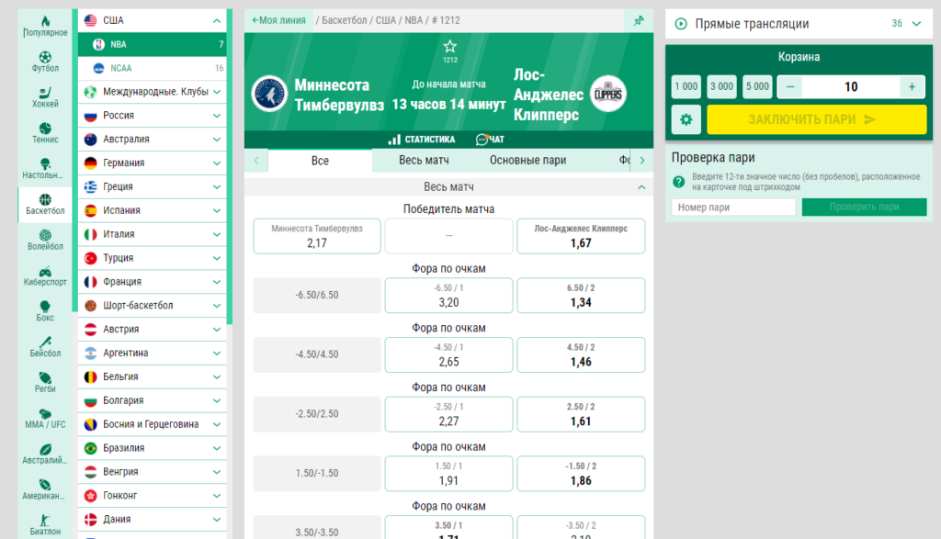Viewport: 941px width, 539px height.
Task: Expand the Греция category
Action: point(217,187)
